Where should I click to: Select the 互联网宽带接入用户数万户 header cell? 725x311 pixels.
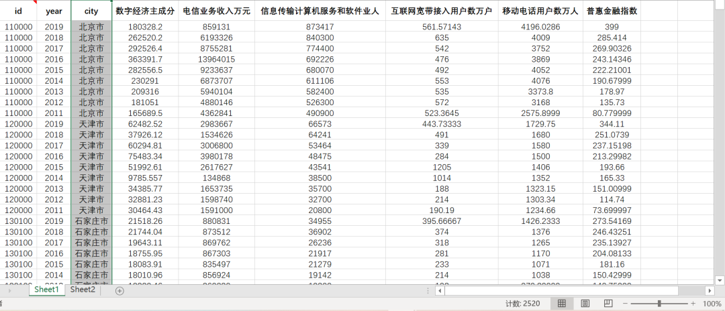[442, 11]
